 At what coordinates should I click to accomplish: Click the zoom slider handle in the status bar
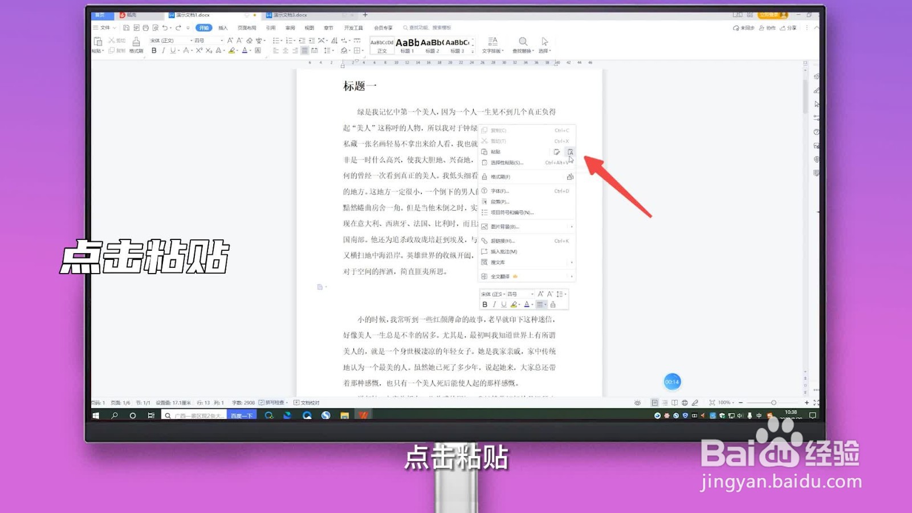[773, 403]
